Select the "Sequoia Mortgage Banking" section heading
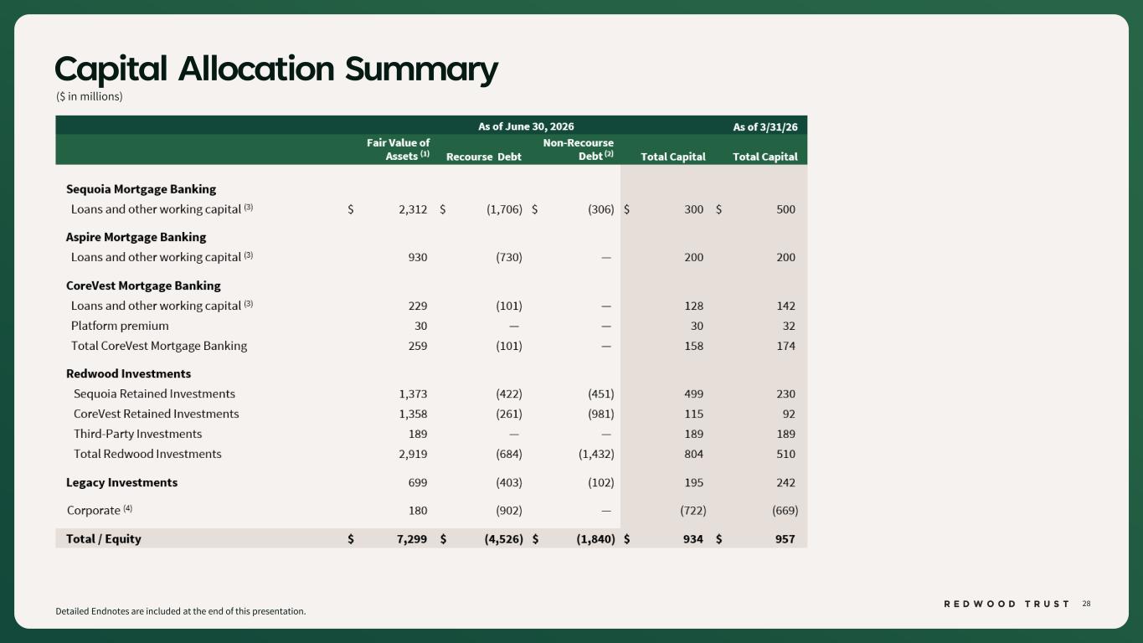 tap(142, 189)
